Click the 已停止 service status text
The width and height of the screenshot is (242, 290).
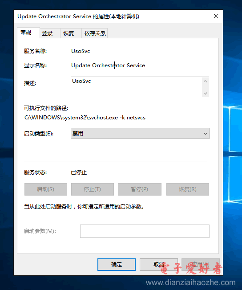click(79, 172)
